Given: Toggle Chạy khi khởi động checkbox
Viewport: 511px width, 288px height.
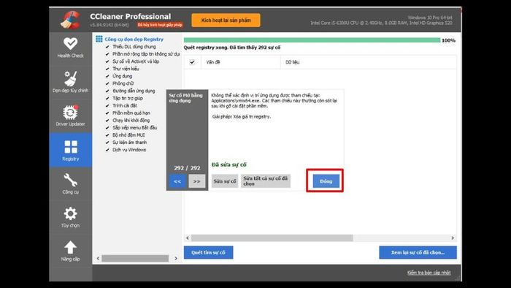Looking at the screenshot, I should click(x=107, y=121).
